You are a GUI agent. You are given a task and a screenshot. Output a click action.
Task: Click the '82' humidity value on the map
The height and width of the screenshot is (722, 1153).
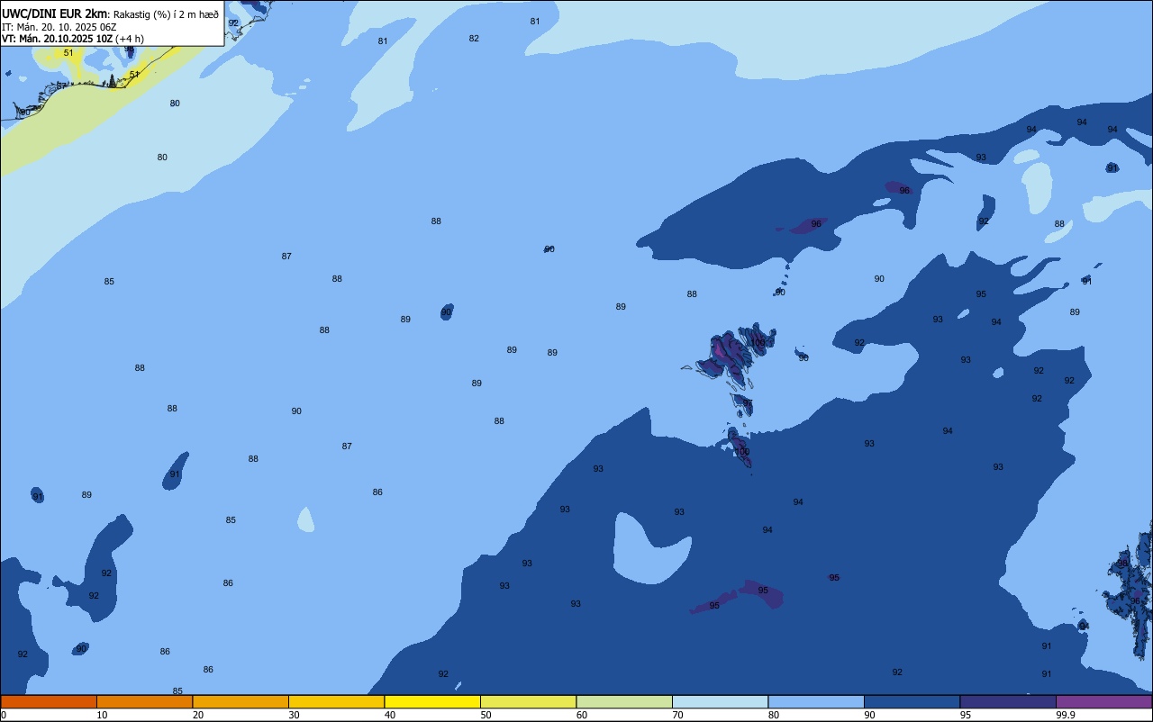point(474,39)
